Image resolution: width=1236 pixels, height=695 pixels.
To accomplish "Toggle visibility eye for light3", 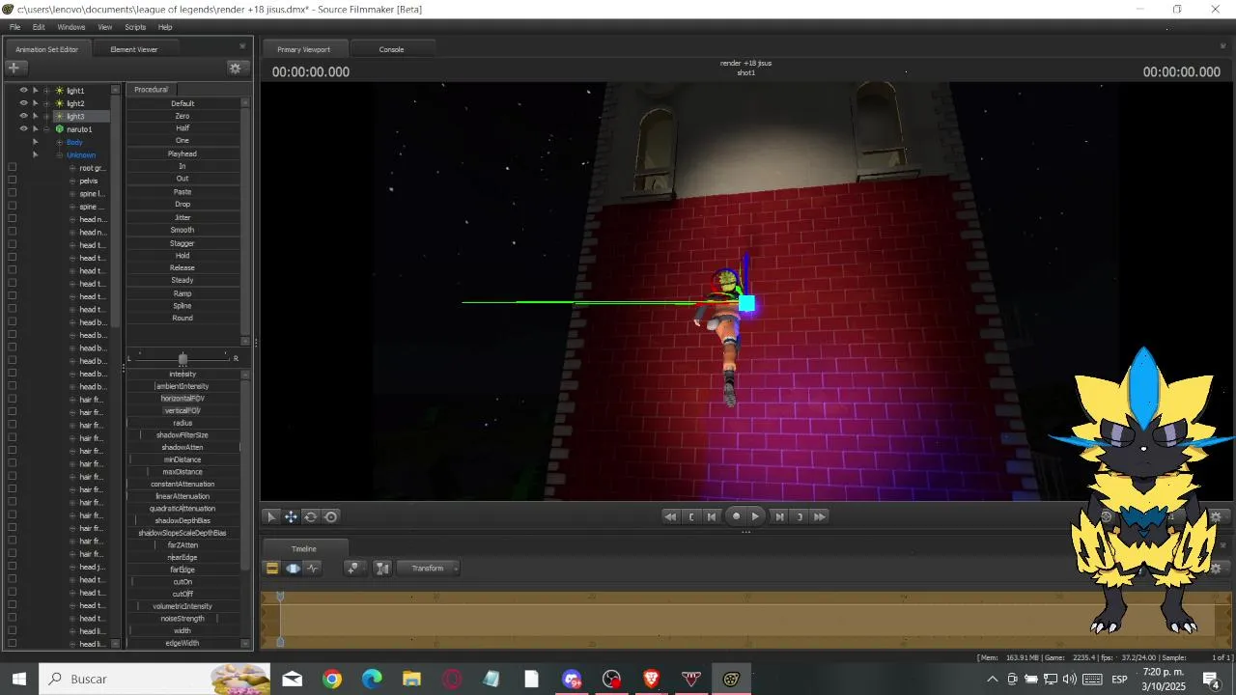I will coord(24,116).
